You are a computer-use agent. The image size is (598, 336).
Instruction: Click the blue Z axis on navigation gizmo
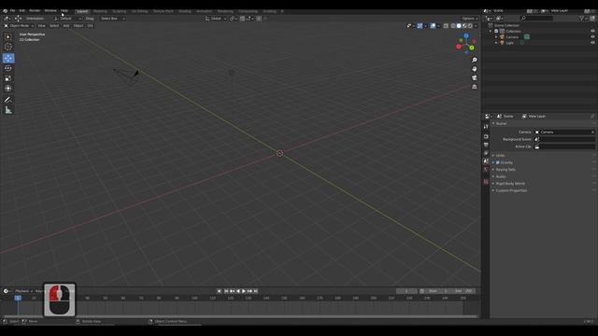pos(466,35)
